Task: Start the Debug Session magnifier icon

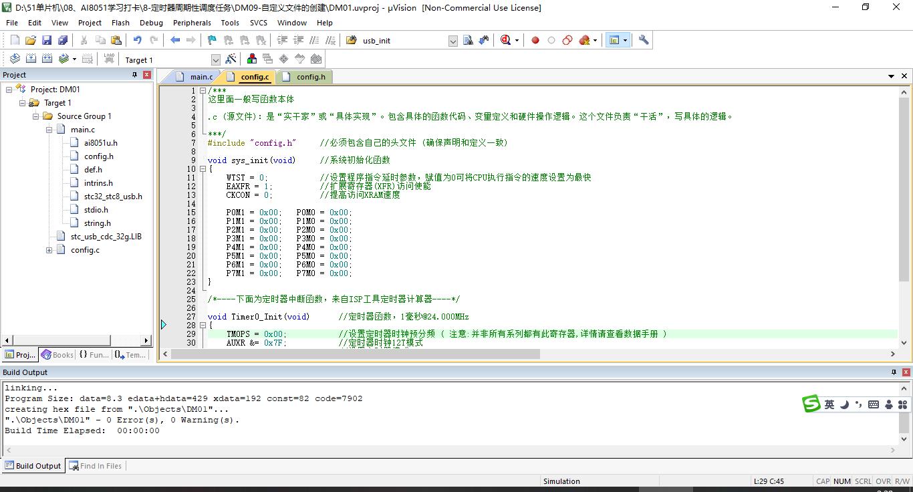Action: tap(506, 40)
